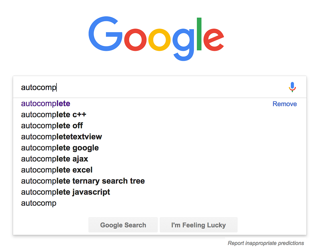This screenshot has width=321, height=248.
Task: Place cursor after the typed text autocomp
Action: coord(57,87)
